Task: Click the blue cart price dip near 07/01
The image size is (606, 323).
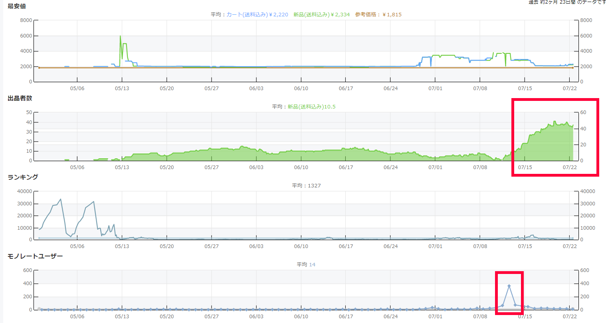Action: pos(431,65)
